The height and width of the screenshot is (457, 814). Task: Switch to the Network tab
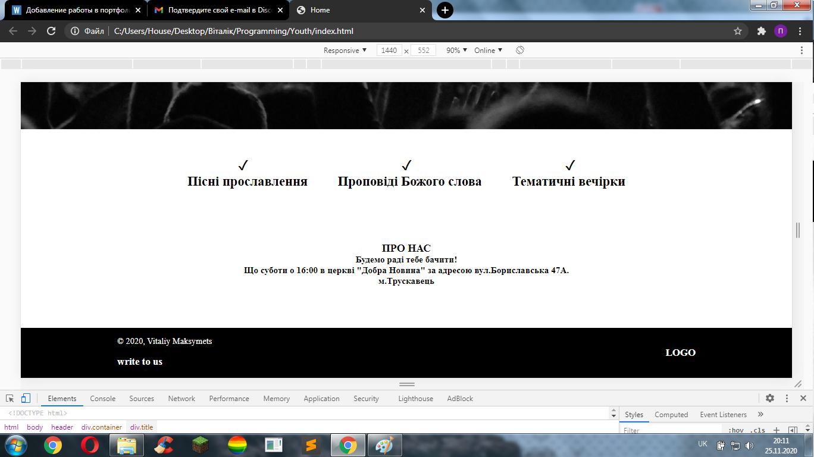point(181,399)
